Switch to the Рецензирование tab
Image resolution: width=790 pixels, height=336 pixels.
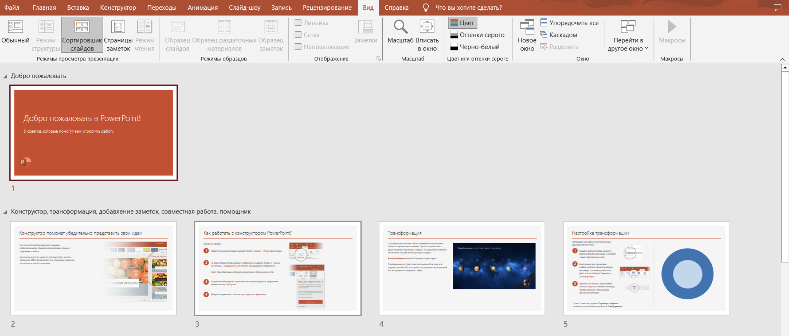pyautogui.click(x=327, y=7)
